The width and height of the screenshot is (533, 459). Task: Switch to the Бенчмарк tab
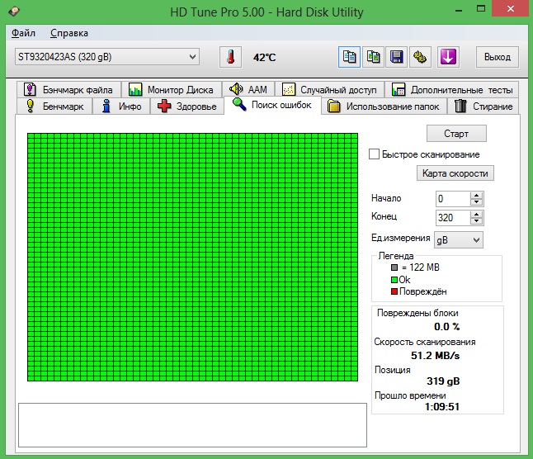point(55,106)
